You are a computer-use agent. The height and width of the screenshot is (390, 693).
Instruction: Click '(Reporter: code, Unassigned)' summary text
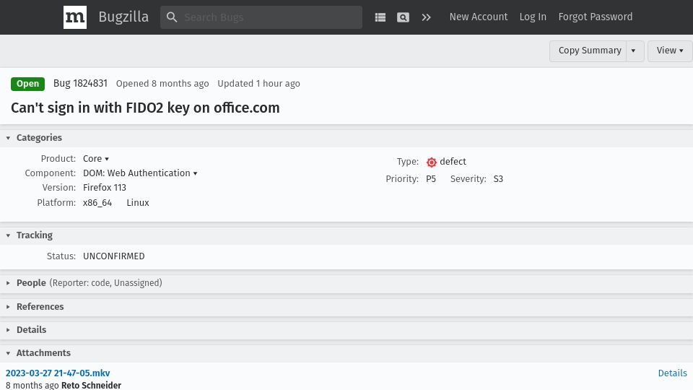pos(105,283)
